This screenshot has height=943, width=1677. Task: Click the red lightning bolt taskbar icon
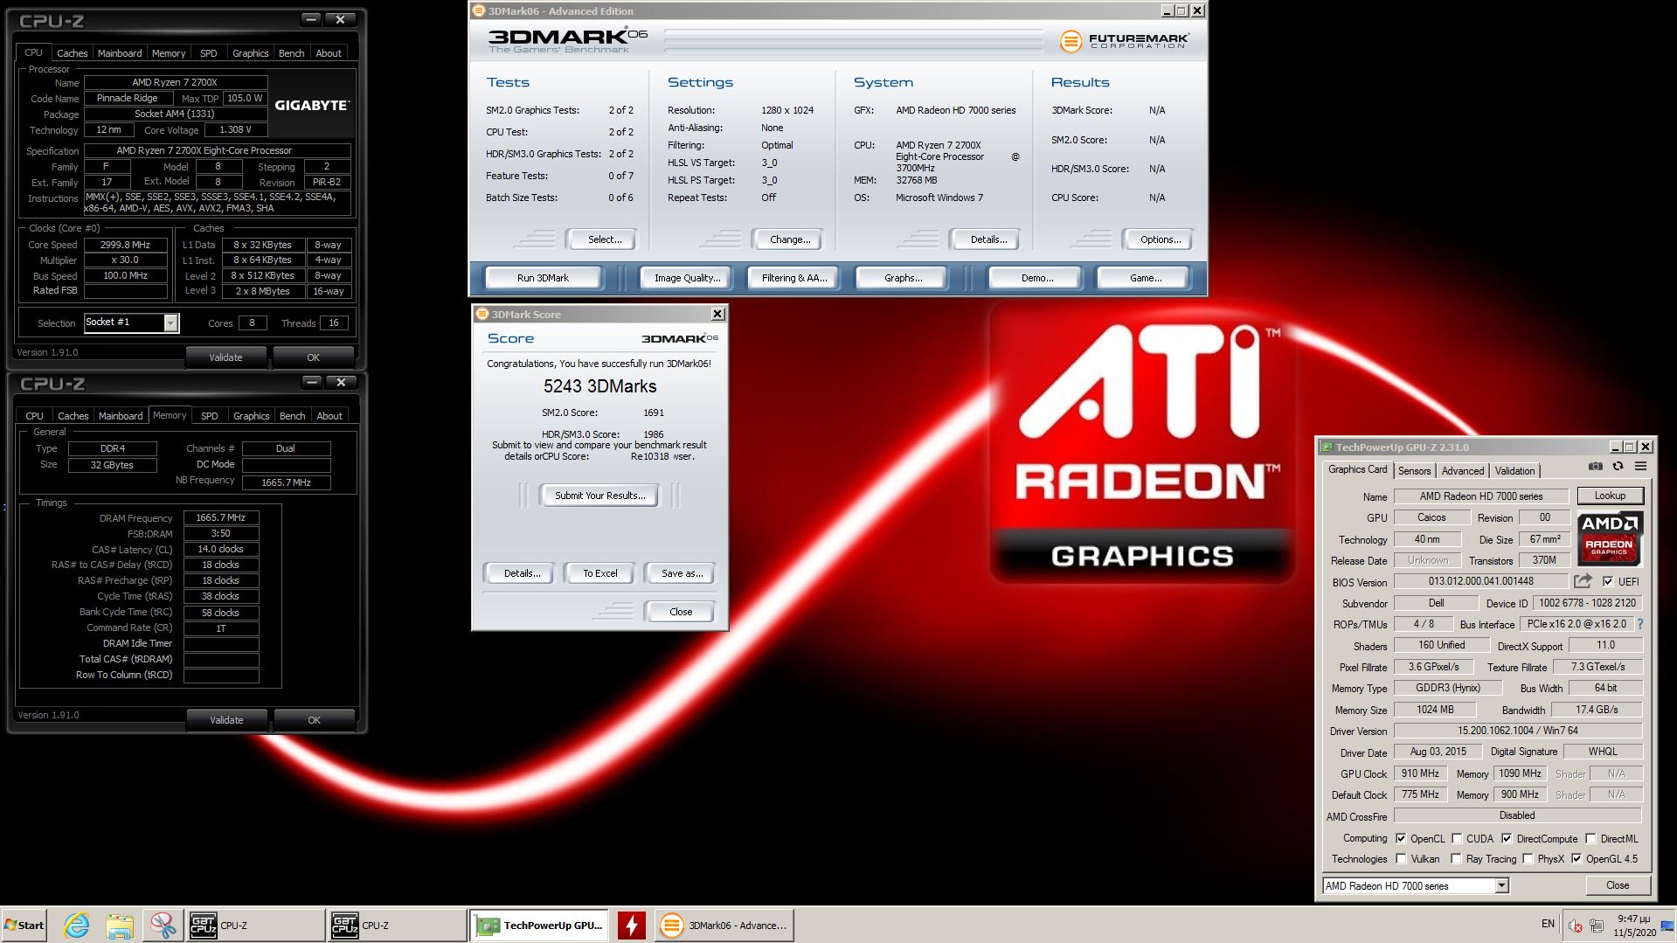click(x=631, y=926)
